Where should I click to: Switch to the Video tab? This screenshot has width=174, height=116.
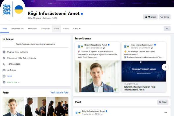(x=66, y=29)
